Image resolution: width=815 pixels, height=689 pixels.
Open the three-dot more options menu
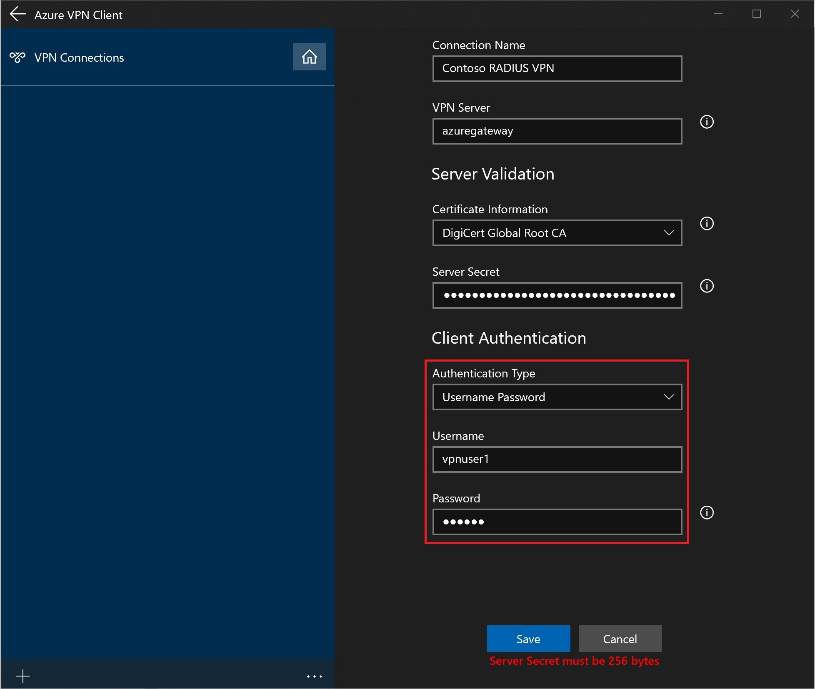point(314,676)
